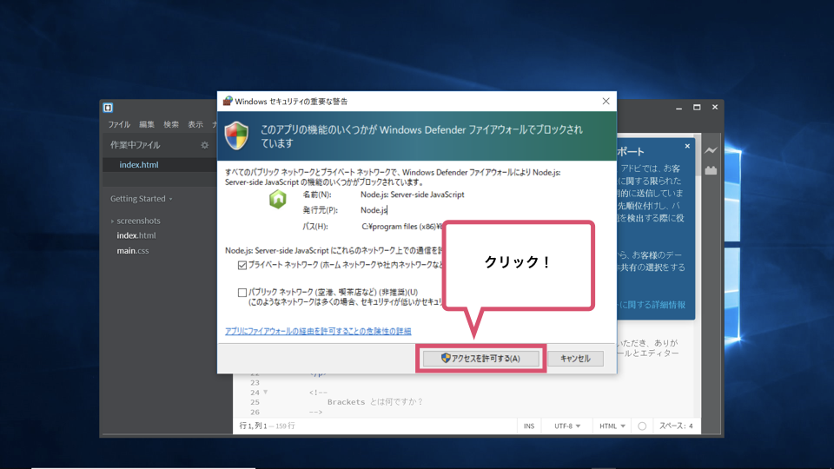Open the firewall risk details link
The image size is (834, 469).
pyautogui.click(x=318, y=331)
